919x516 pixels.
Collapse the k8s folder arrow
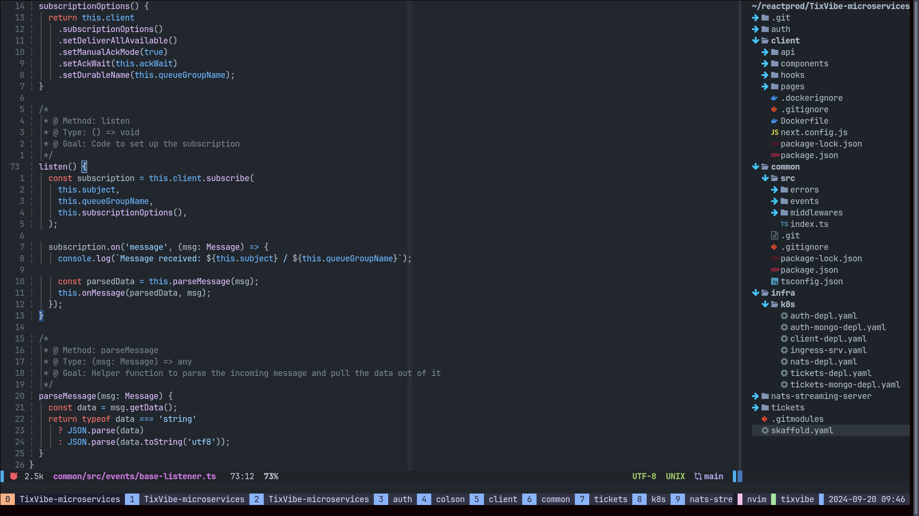765,304
